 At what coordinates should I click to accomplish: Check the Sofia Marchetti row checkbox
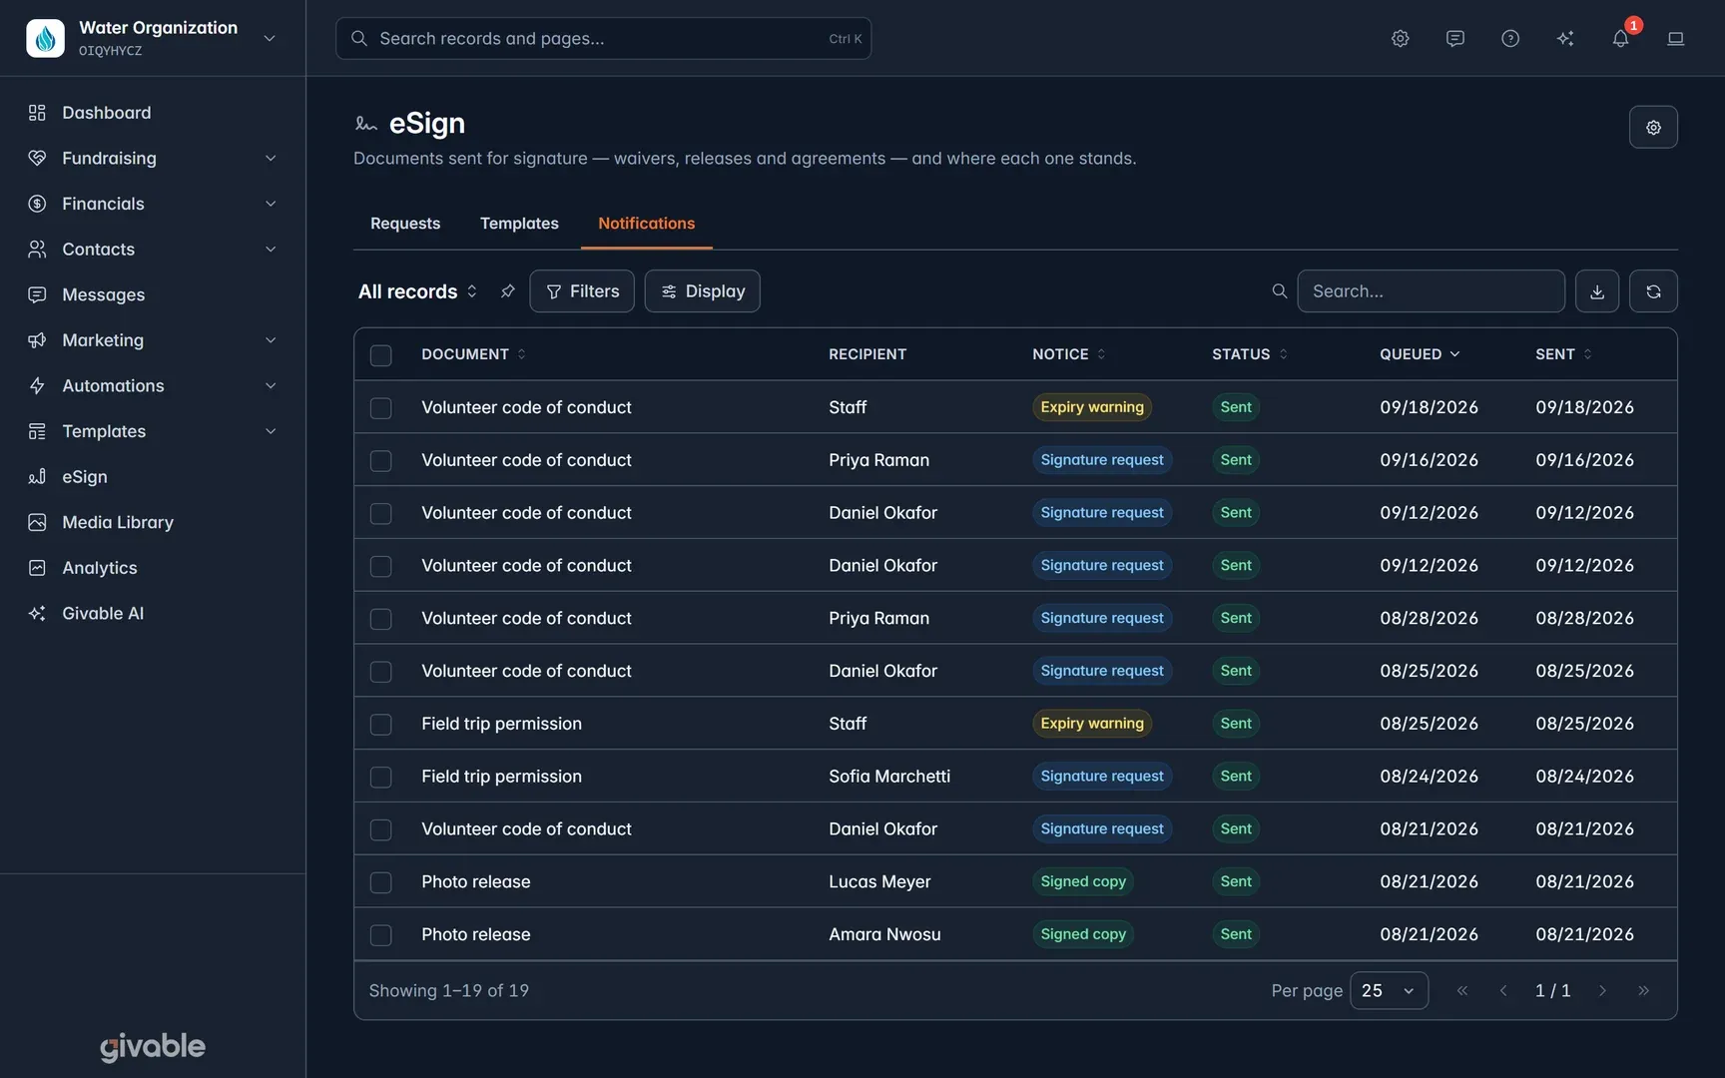pos(380,777)
